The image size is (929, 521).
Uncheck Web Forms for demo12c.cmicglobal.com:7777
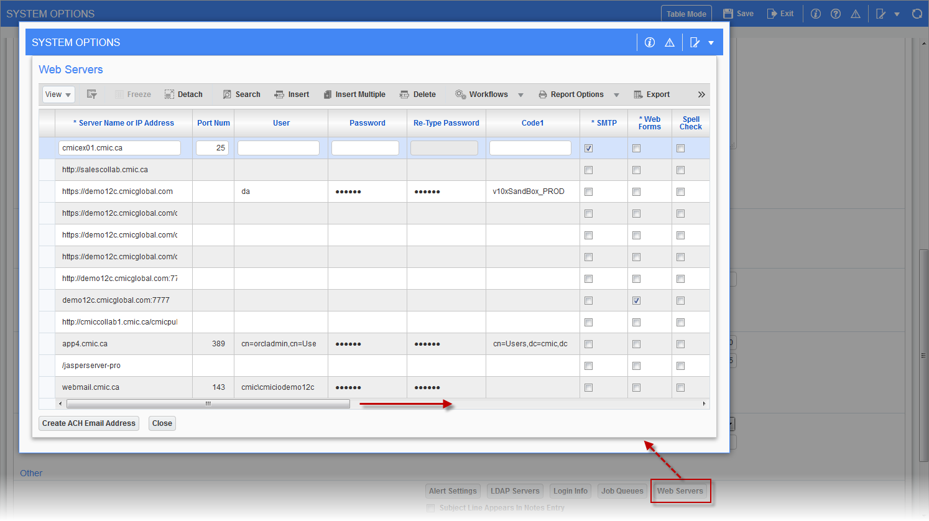coord(636,300)
